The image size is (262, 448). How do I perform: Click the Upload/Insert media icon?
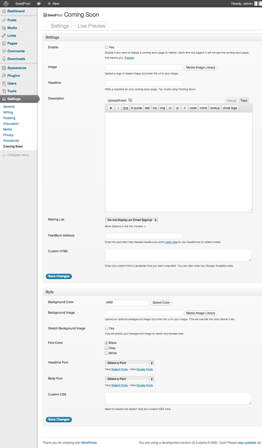pyautogui.click(x=130, y=100)
